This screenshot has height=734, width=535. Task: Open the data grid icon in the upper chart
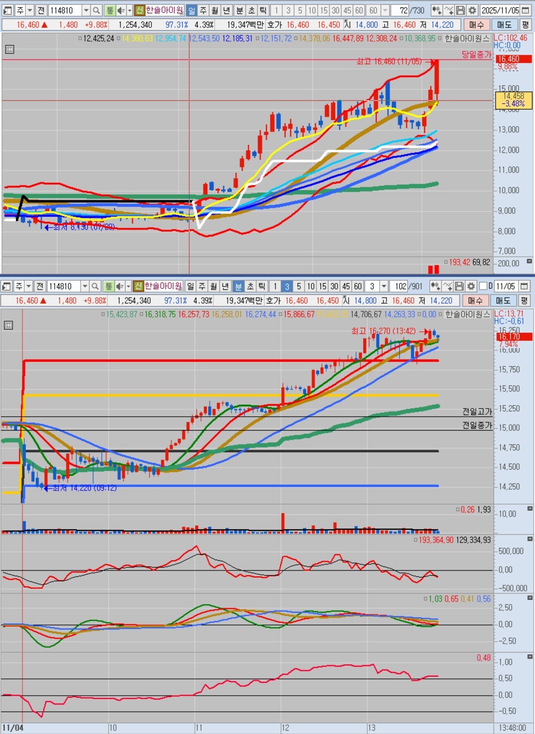[x=10, y=50]
